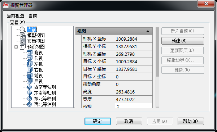Viewport: 217px width, 132px height.
Task: Click the 相机 Y 坐标 value 1337.9581
Action: click(x=134, y=47)
